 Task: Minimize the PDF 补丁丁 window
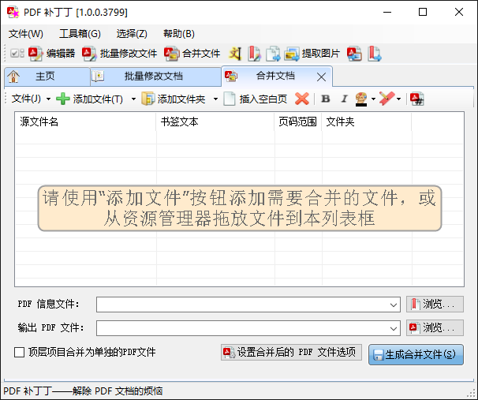click(387, 12)
